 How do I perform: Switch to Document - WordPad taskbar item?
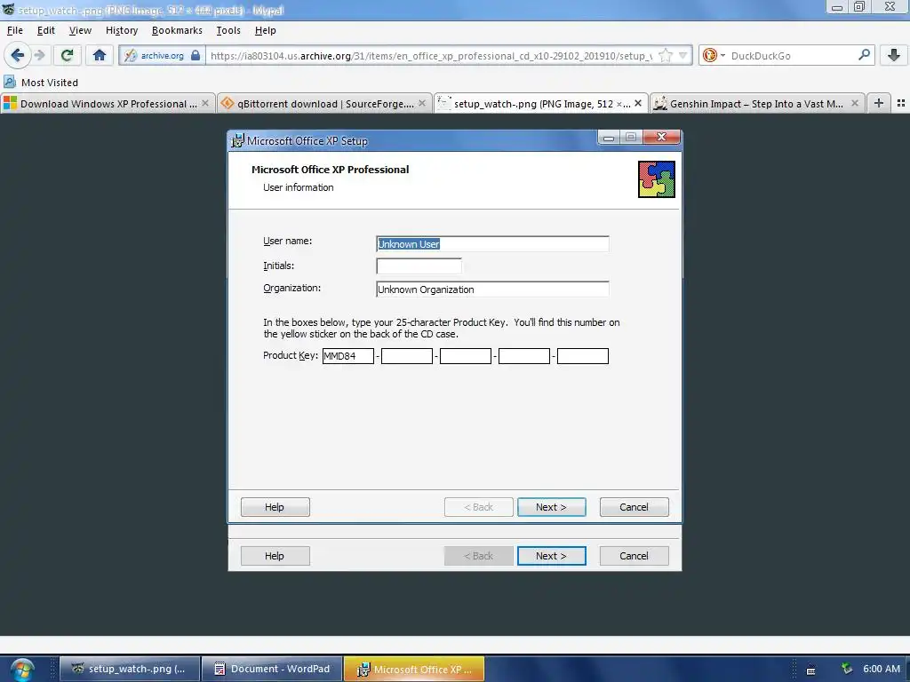(x=272, y=669)
